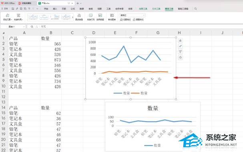Click the orange 数量 legend entry in upper chart
The width and height of the screenshot is (243, 152).
pyautogui.click(x=139, y=93)
